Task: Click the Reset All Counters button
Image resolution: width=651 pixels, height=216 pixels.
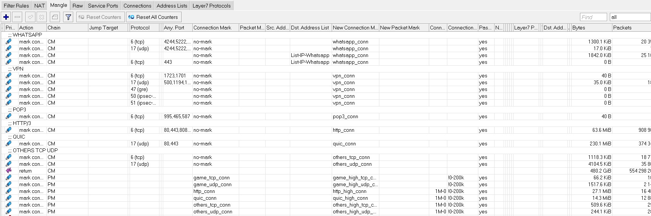Action: pyautogui.click(x=154, y=17)
